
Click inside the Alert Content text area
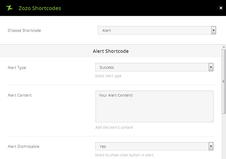pyautogui.click(x=154, y=106)
